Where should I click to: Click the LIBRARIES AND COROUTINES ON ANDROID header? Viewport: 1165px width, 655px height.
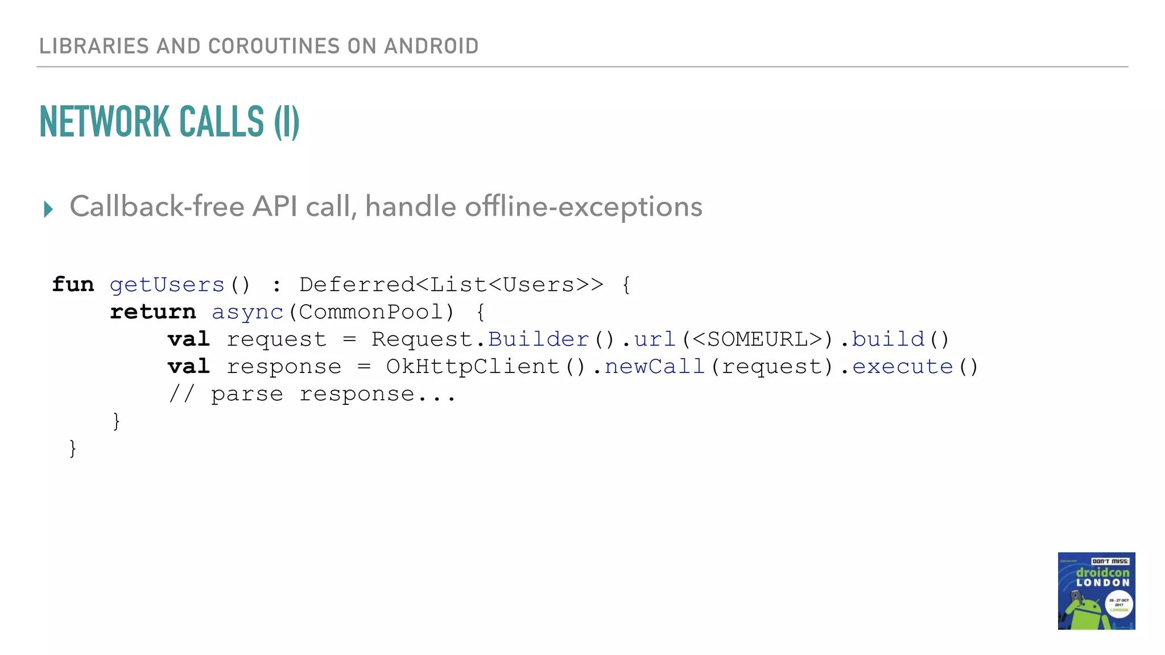[259, 46]
